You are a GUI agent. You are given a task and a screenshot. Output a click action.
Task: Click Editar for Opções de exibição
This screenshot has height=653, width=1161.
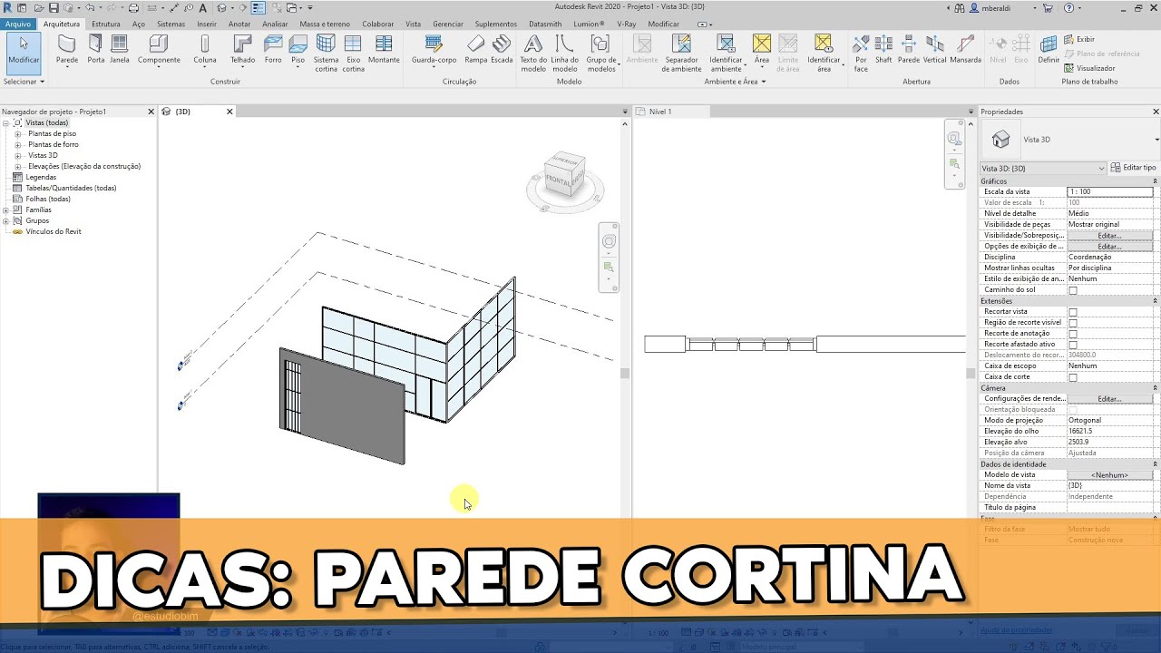[x=1109, y=247]
